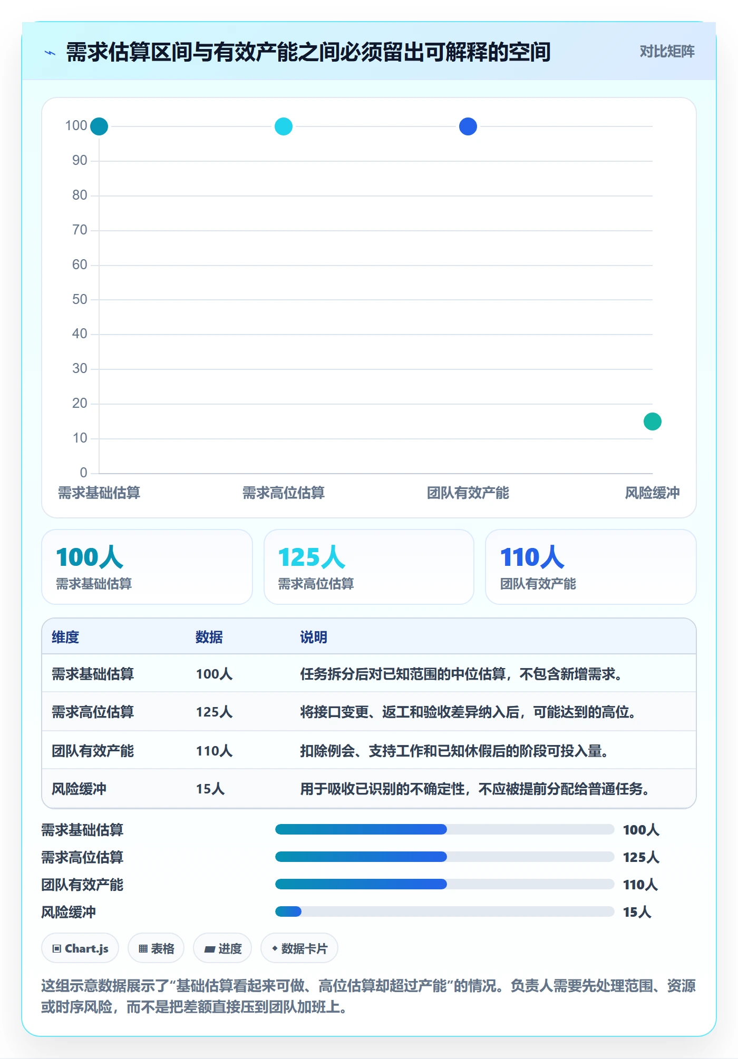738x1059 pixels.
Task: Click the 团队有效产能 x-axis label
Action: coord(468,493)
